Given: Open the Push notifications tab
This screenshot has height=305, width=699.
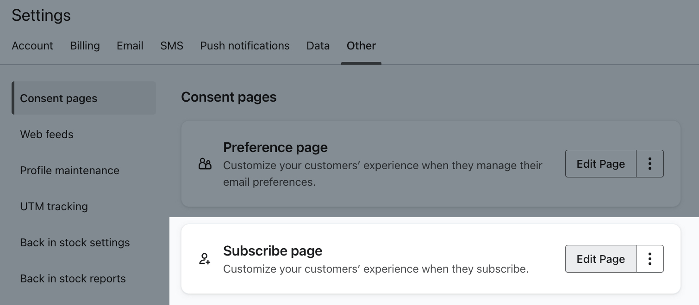Looking at the screenshot, I should (244, 46).
